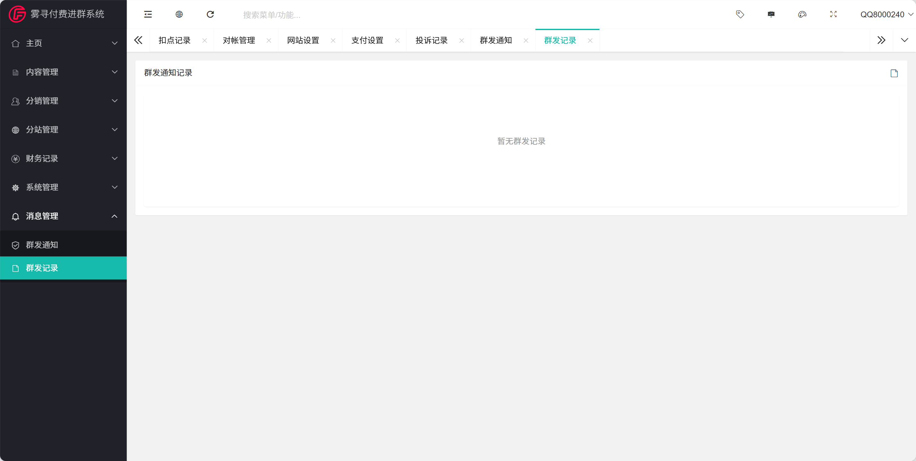Click the 分销管理 sidebar menu label
The height and width of the screenshot is (461, 916).
[x=42, y=101]
